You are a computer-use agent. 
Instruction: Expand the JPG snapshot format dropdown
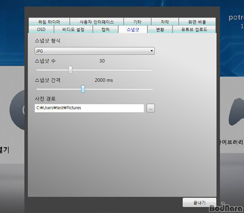click(95, 51)
